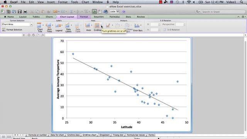Expand the Axis Titles dropdown arrow
This screenshot has width=247, height=139.
52,25
